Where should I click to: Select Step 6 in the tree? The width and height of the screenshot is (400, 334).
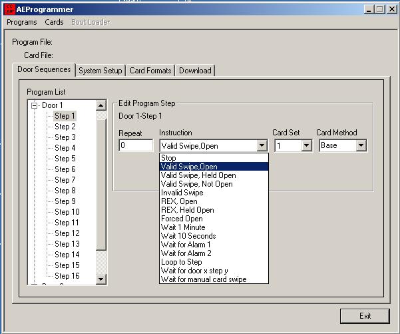click(65, 169)
